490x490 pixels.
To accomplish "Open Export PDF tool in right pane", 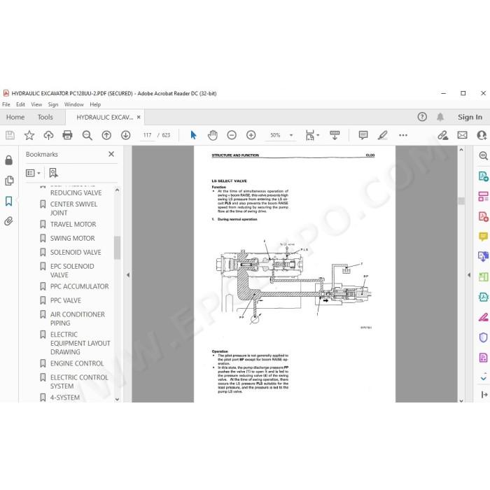I will coord(484,176).
